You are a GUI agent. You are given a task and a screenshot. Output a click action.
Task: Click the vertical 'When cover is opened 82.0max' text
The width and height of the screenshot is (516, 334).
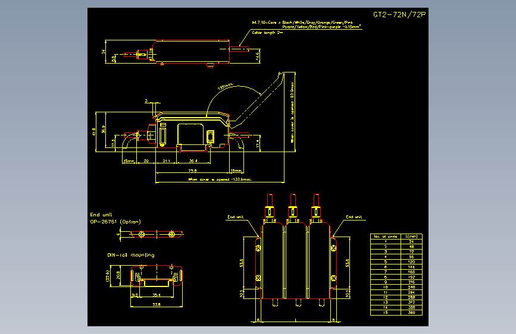(292, 112)
